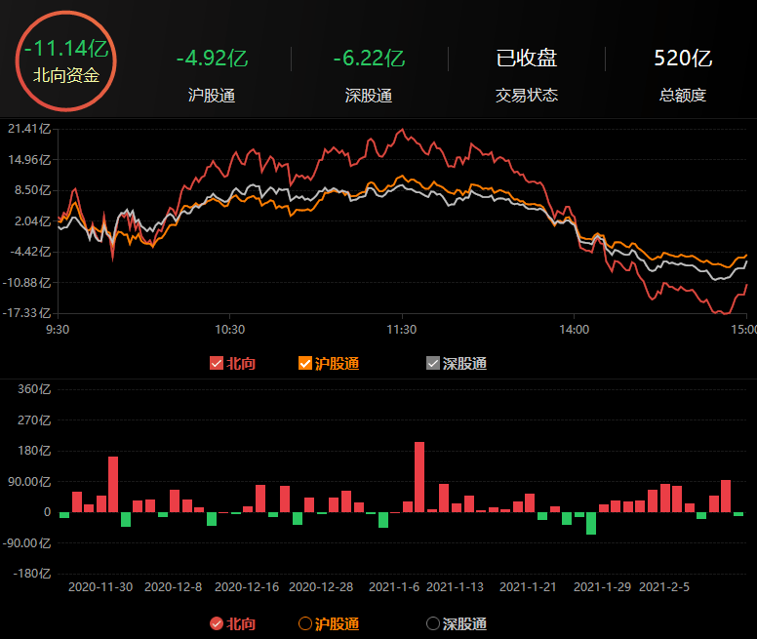
Task: Click the 沪股通 -4.92亿 header figure
Action: pyautogui.click(x=212, y=59)
